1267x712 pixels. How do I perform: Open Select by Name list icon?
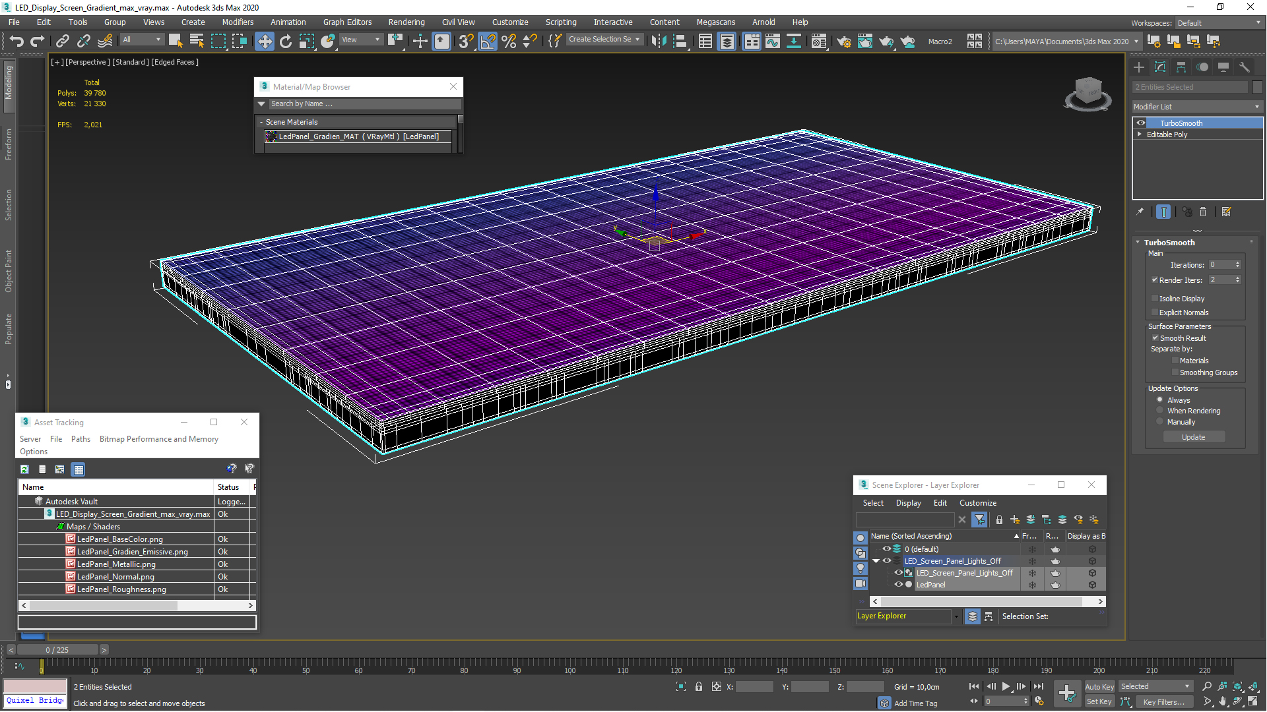click(x=197, y=42)
